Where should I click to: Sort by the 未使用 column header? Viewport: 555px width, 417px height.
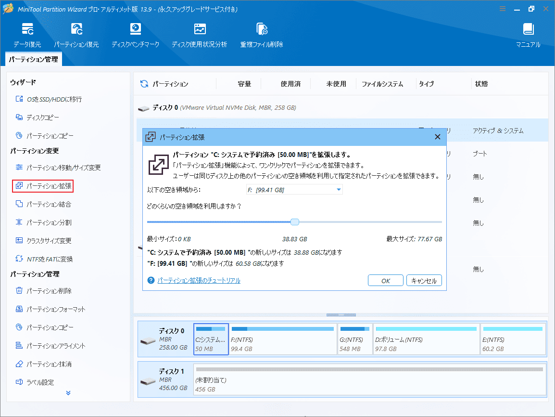336,84
